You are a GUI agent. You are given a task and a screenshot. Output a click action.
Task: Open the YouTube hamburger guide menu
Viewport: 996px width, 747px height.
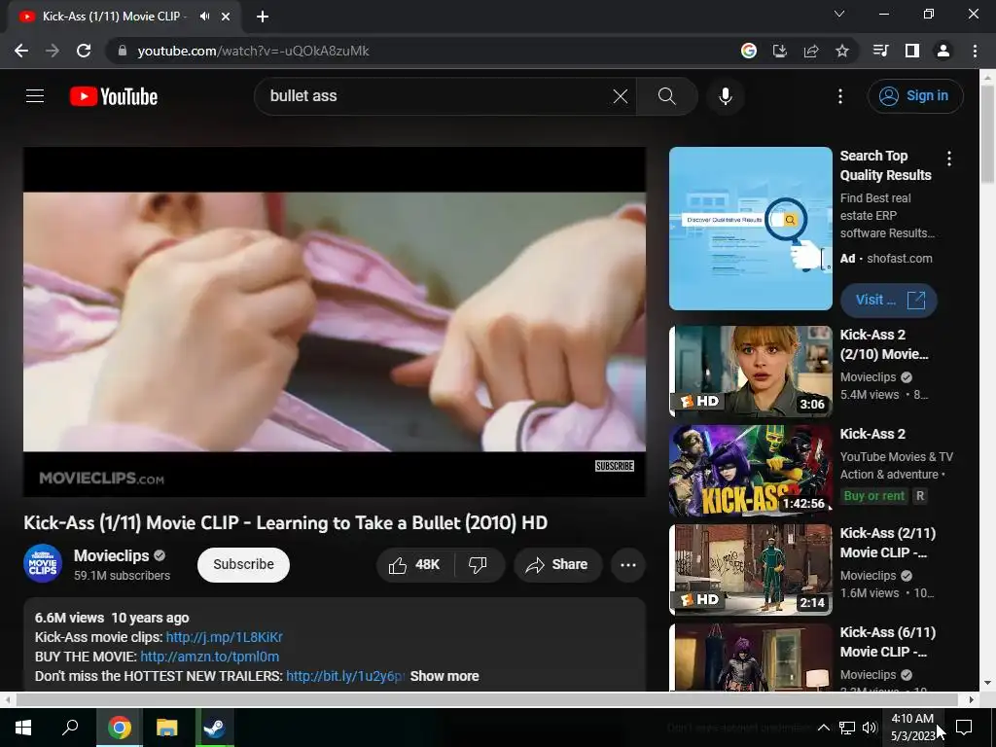(x=35, y=96)
